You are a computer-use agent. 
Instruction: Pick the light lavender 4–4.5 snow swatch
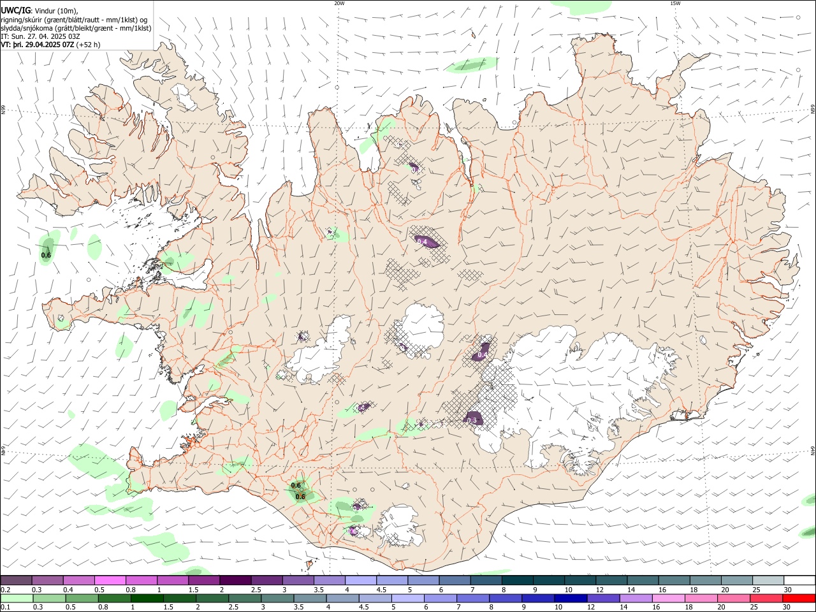coord(360,581)
